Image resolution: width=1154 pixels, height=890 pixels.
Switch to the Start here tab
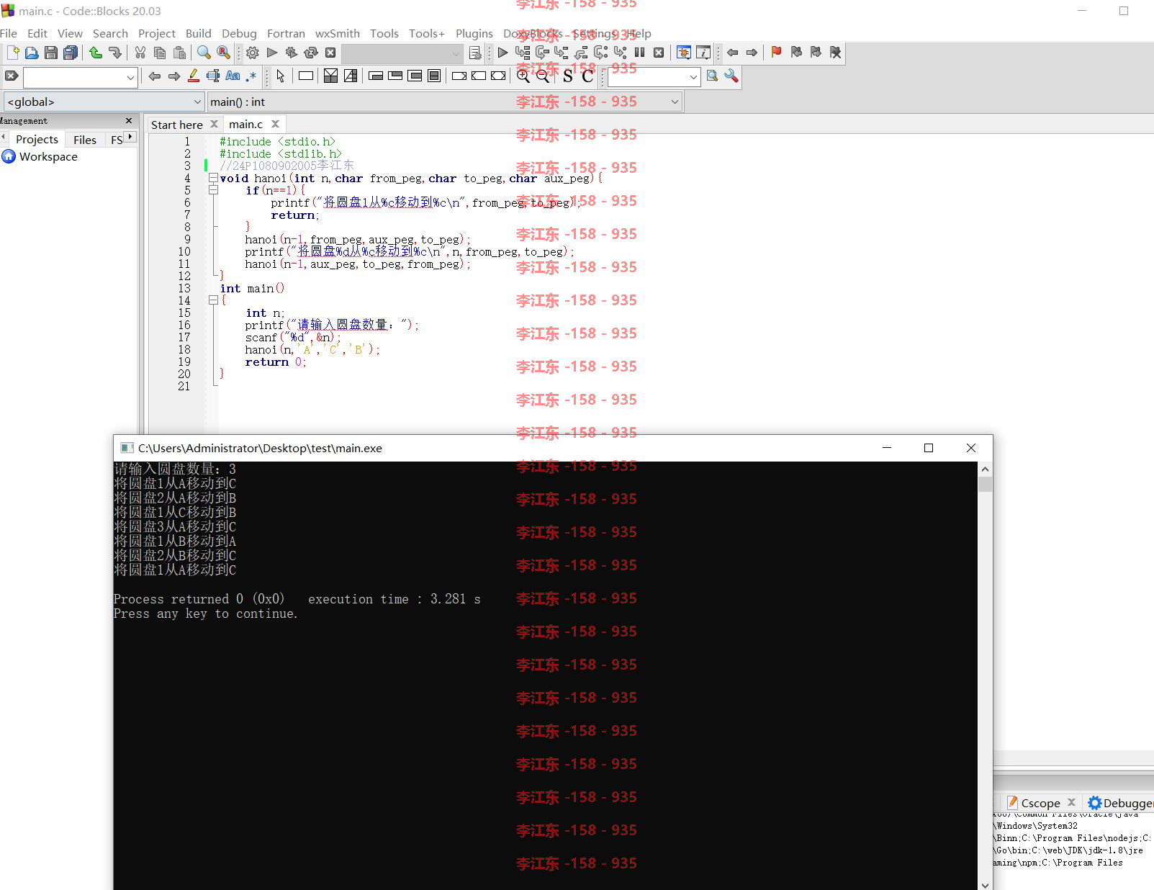177,125
